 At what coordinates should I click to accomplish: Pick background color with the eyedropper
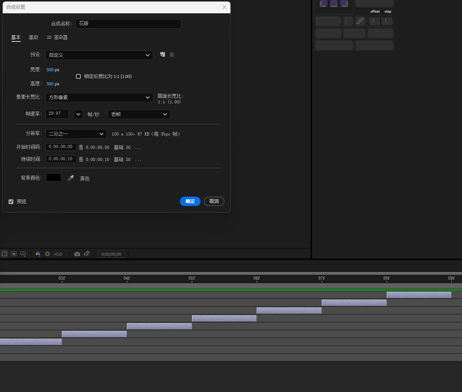71,178
